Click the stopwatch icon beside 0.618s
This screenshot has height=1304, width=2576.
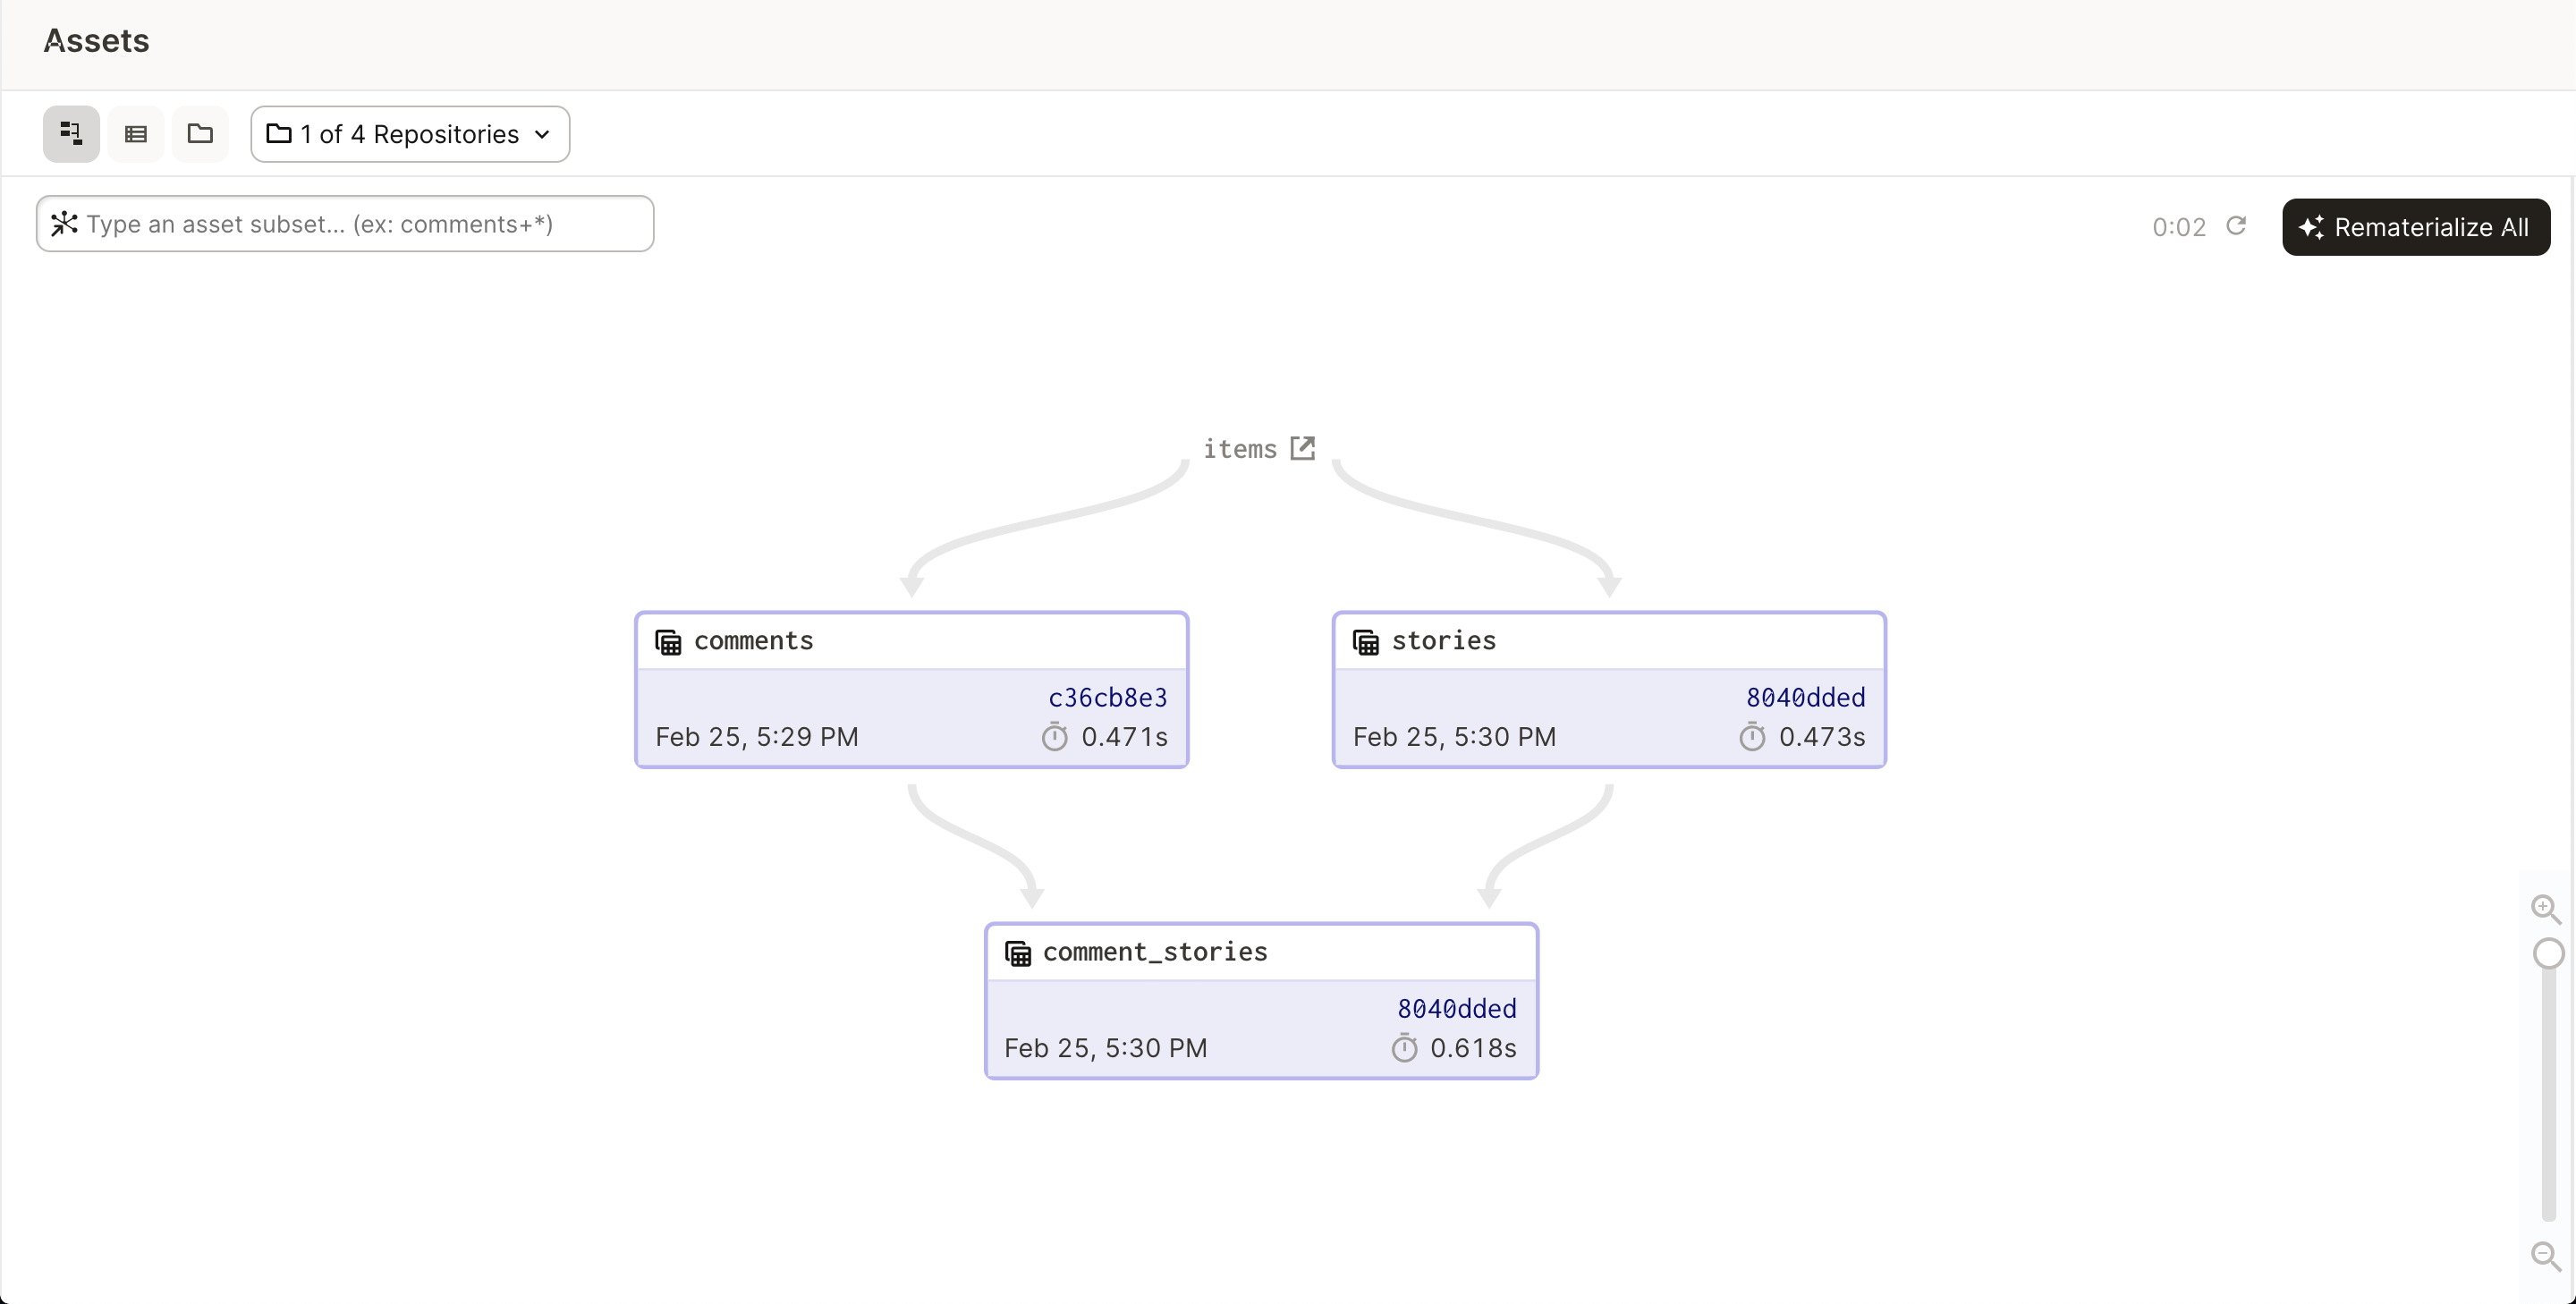1405,1048
